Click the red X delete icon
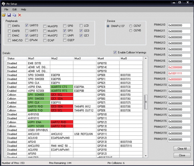Image resolution: width=194 pixels, height=166 pixels. point(20,15)
